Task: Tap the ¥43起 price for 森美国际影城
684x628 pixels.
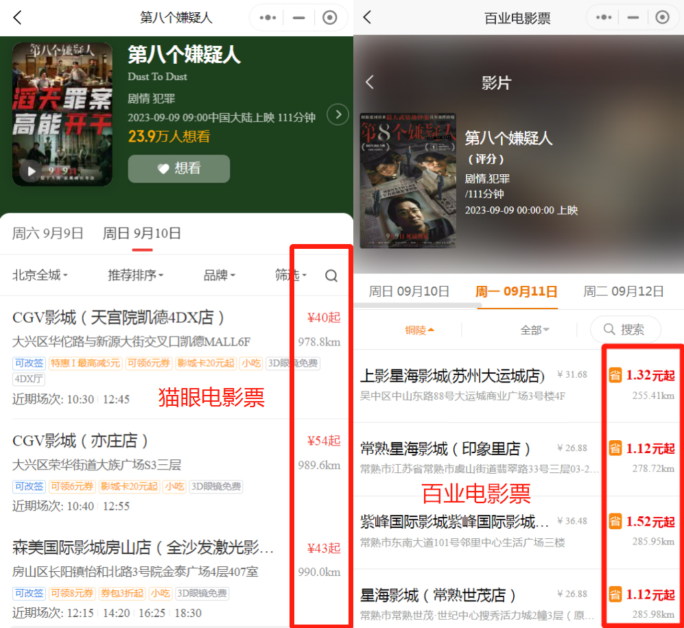Action: 324,548
